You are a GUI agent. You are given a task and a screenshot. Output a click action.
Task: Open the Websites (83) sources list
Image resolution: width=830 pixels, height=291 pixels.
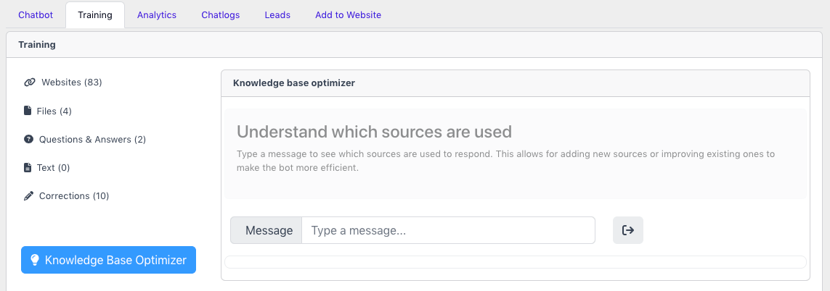[x=71, y=83]
